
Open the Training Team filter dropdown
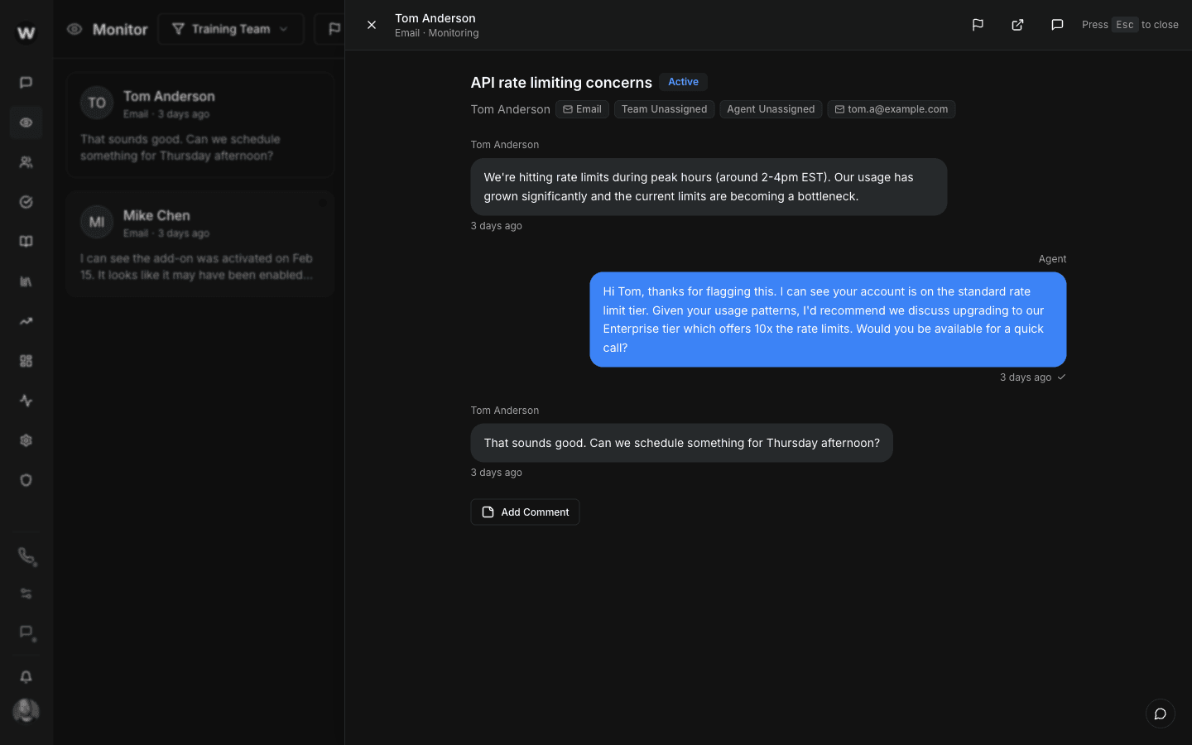[230, 28]
